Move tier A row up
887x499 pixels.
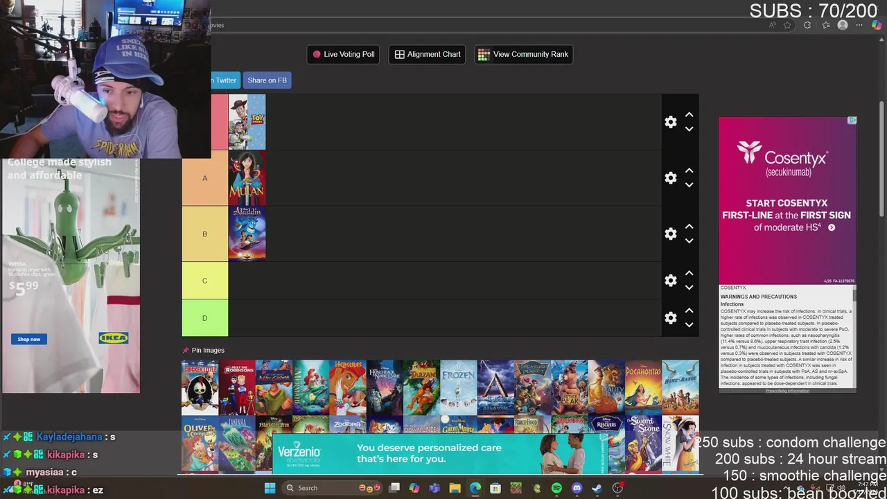689,171
